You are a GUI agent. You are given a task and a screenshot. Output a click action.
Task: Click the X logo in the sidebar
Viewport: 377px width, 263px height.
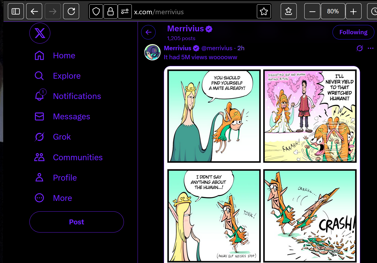point(40,33)
